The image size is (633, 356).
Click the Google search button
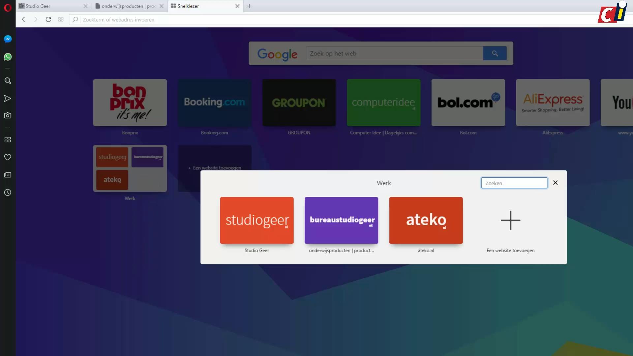click(495, 53)
